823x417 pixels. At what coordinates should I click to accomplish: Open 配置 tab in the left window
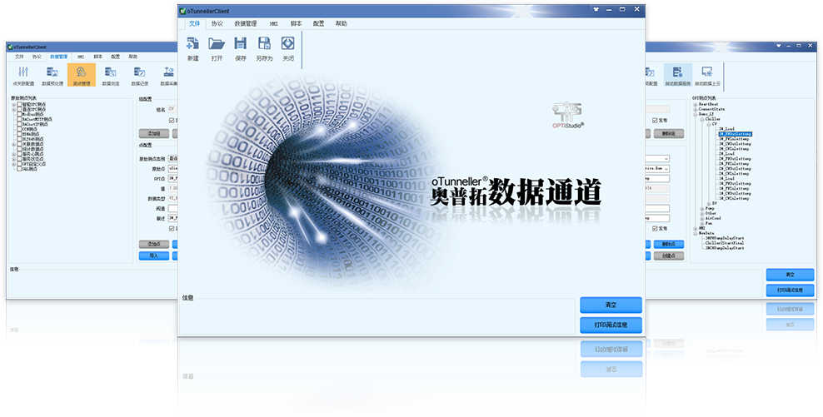click(116, 57)
